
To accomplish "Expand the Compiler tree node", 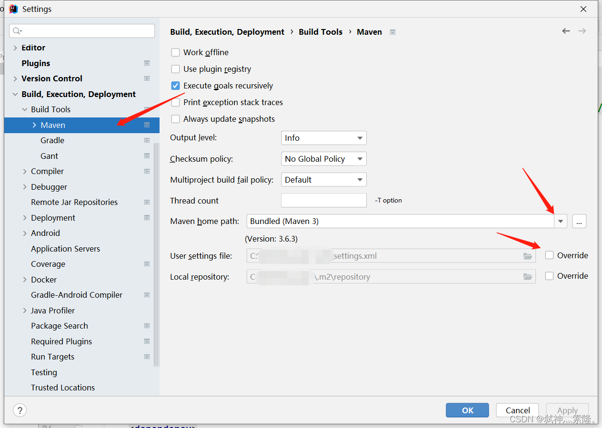I will (25, 171).
